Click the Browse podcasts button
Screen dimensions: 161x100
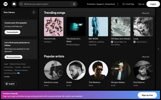(13, 57)
